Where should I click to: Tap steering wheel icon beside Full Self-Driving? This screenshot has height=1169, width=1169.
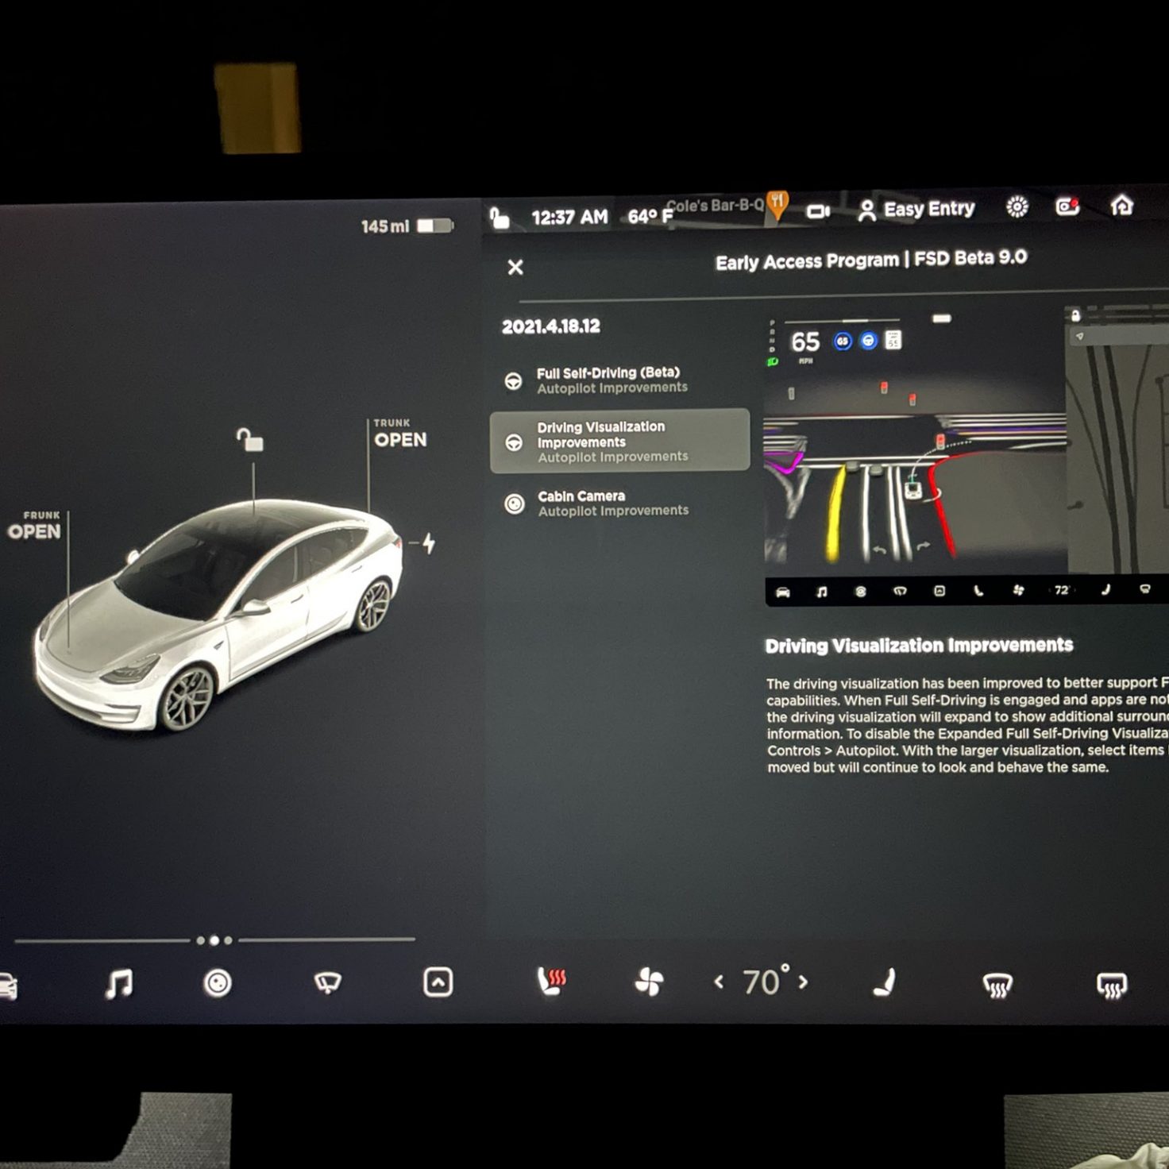coord(514,381)
